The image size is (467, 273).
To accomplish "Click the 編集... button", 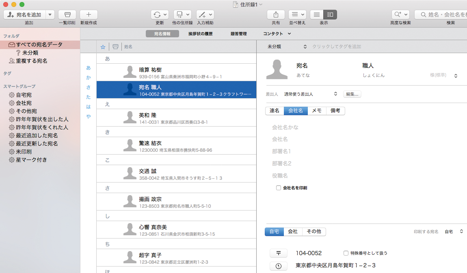I will click(x=352, y=94).
